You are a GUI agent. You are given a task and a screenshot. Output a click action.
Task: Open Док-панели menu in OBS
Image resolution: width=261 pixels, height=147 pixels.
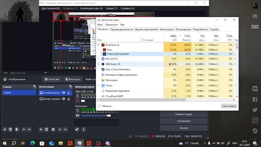click(51, 8)
